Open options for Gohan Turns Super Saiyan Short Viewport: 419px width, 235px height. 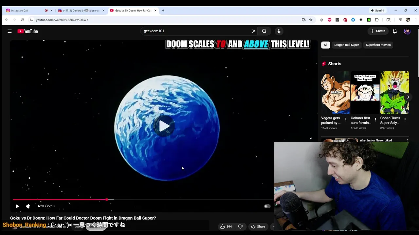pyautogui.click(x=405, y=120)
